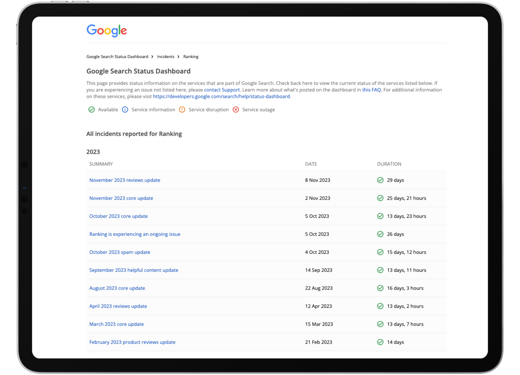Click the blue Service information icon in legend
This screenshot has width=520, height=375.
(x=125, y=110)
